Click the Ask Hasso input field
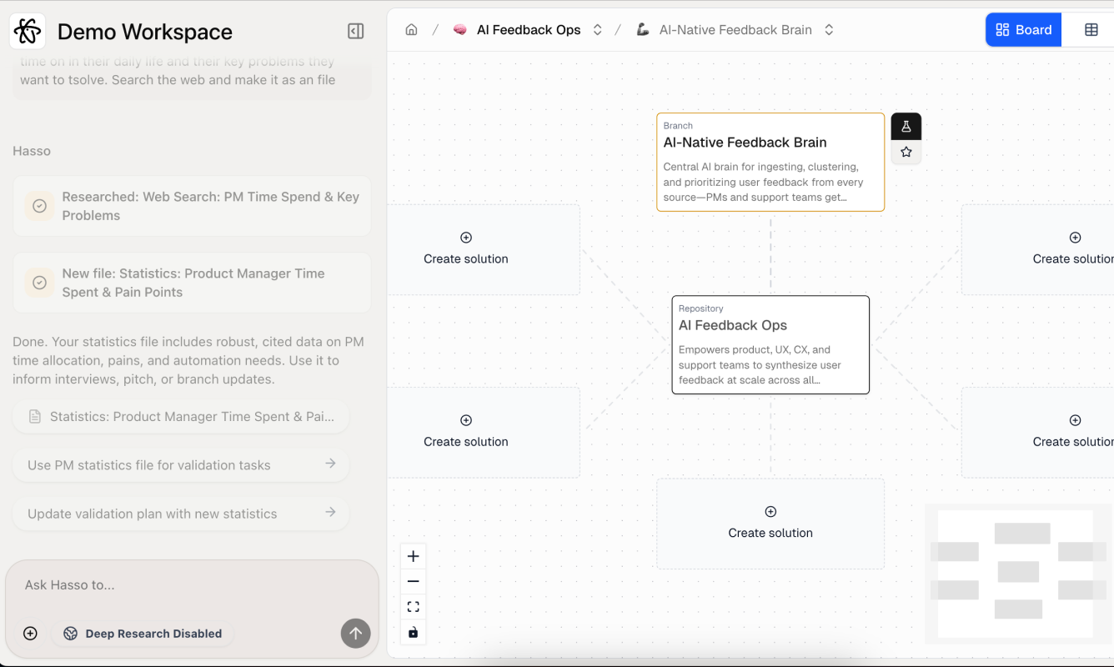The height and width of the screenshot is (667, 1114). pyautogui.click(x=192, y=585)
